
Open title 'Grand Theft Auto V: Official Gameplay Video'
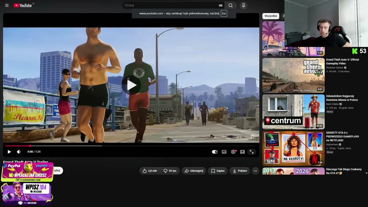[x=342, y=62]
